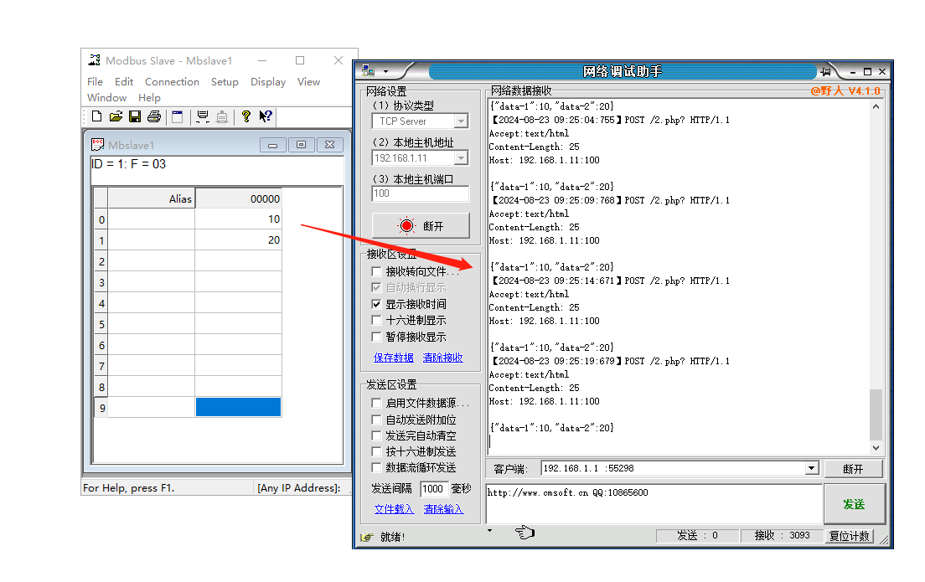Toggle 自动换行显示 checkbox

coord(376,287)
